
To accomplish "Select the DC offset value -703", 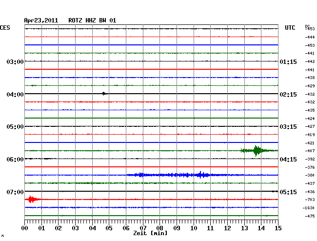I will pos(310,200).
